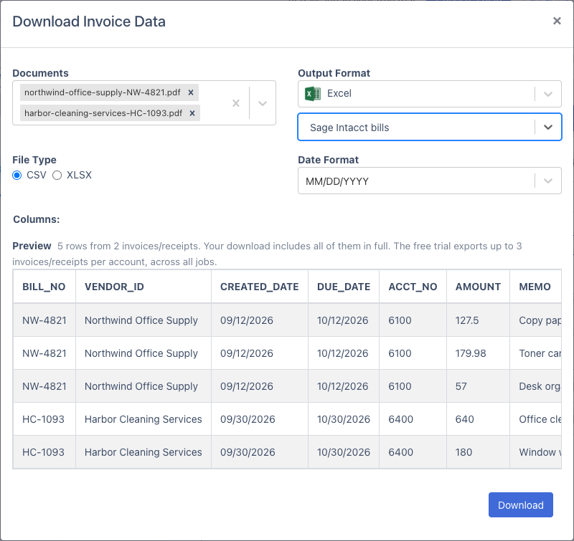Click the MEMO column header
The height and width of the screenshot is (541, 574).
tap(535, 287)
